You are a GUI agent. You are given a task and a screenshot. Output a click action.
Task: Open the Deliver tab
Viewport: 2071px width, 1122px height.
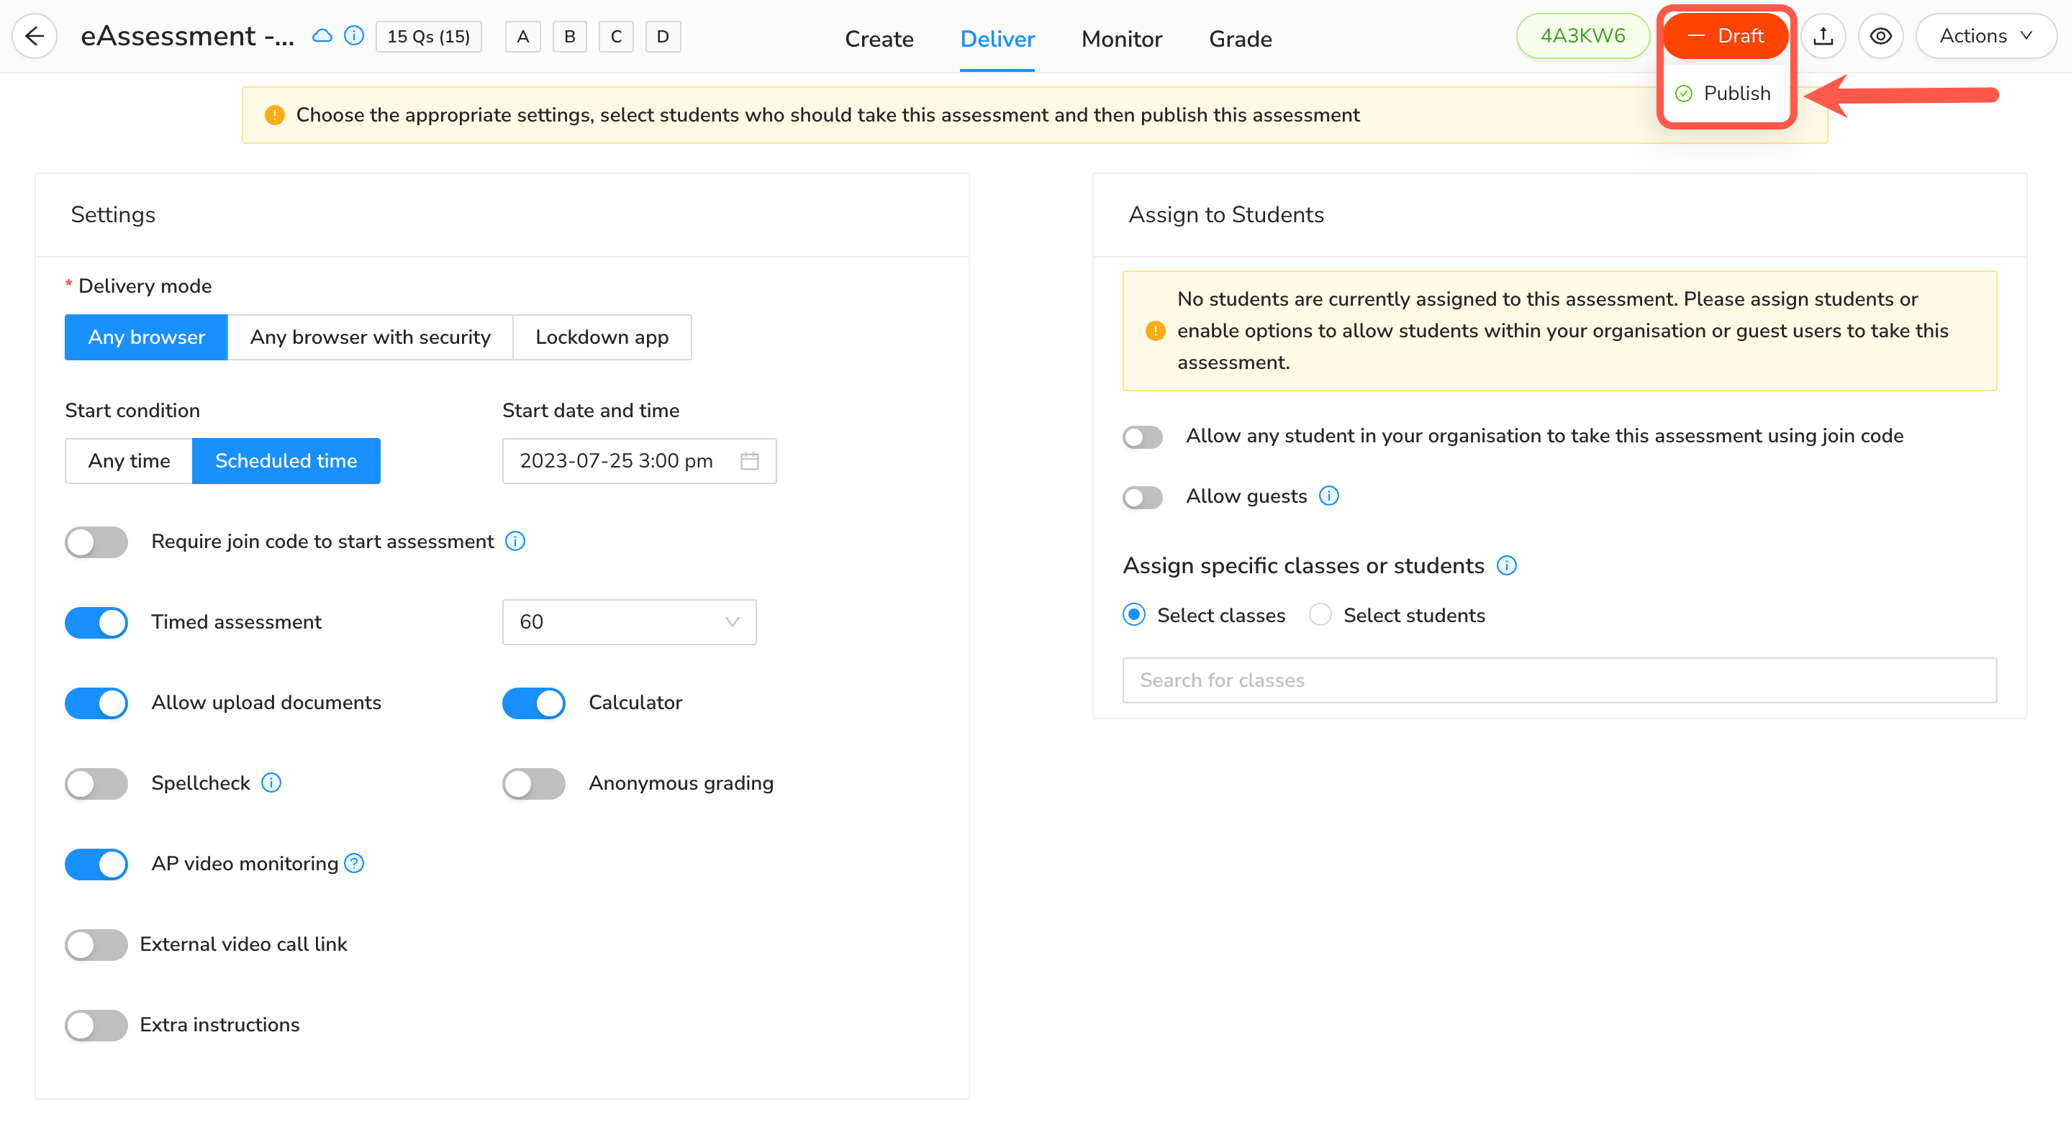coord(997,39)
